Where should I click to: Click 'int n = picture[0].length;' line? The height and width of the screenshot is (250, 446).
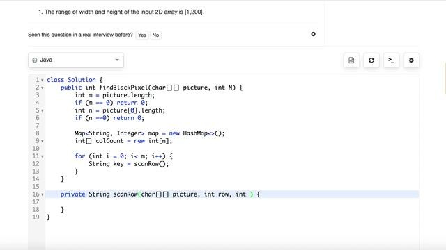click(x=120, y=110)
